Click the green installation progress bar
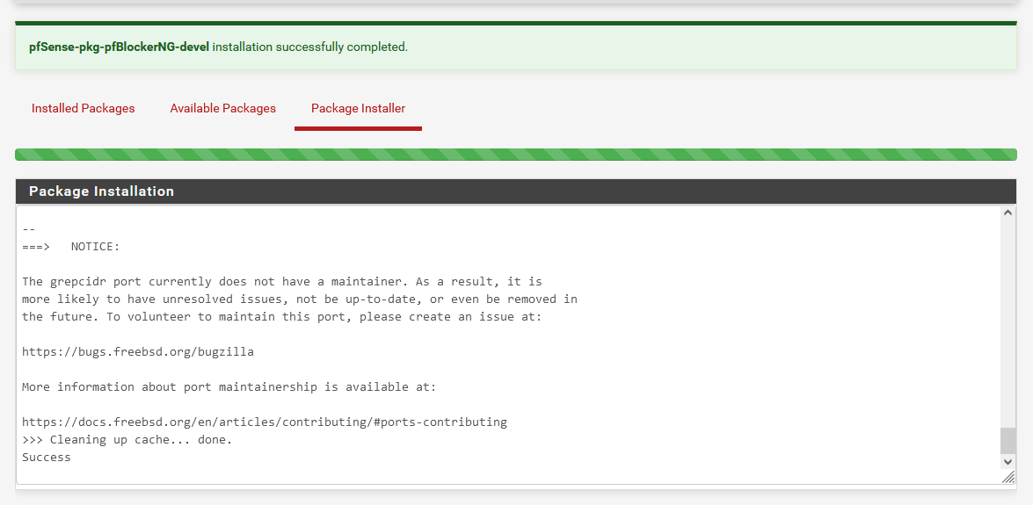 click(x=516, y=155)
